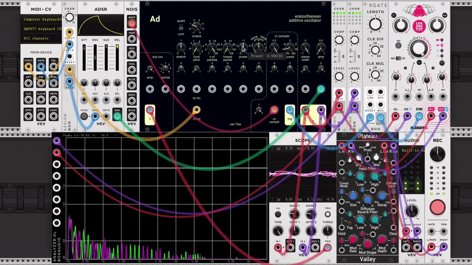Click the ADSR SUS slider
Image resolution: width=472 pixels, height=265 pixels.
(106, 58)
